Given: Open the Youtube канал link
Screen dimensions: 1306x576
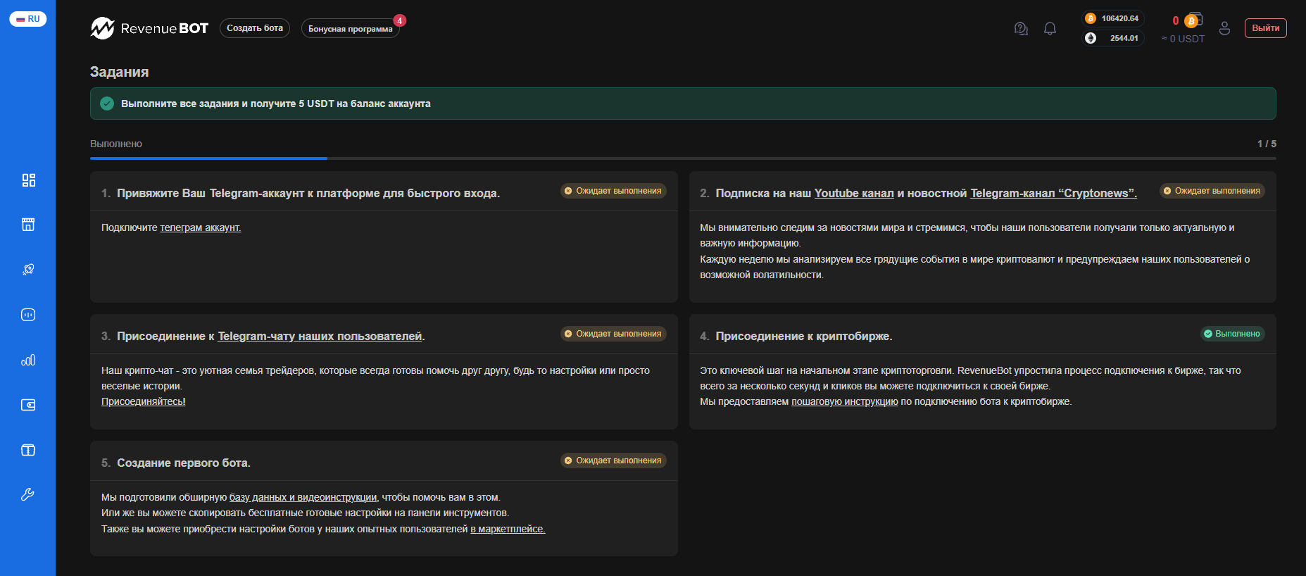Looking at the screenshot, I should (854, 193).
